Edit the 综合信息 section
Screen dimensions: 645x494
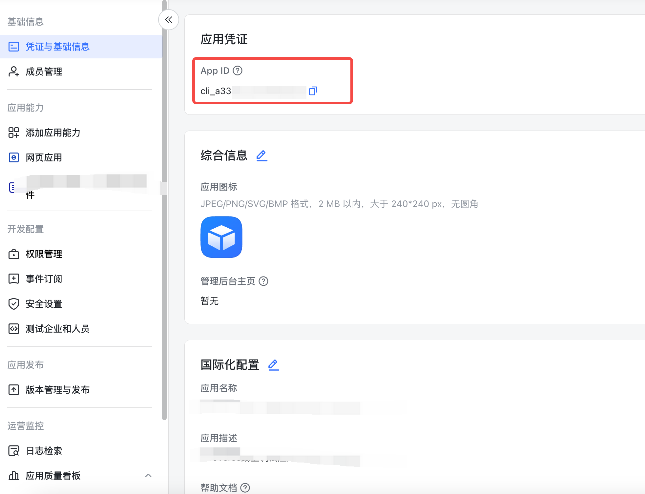pos(261,156)
